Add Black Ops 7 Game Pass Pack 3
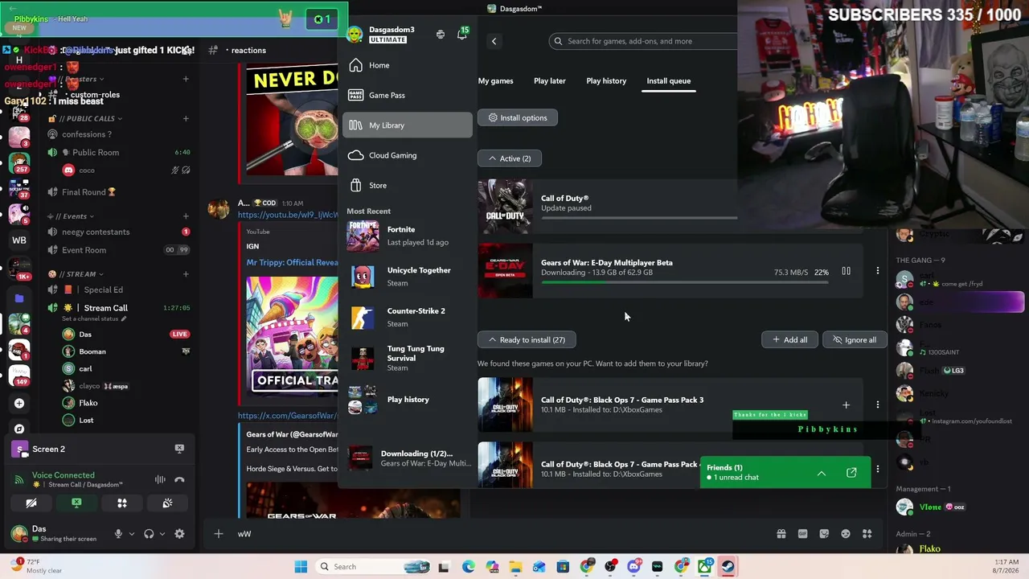 pyautogui.click(x=846, y=405)
